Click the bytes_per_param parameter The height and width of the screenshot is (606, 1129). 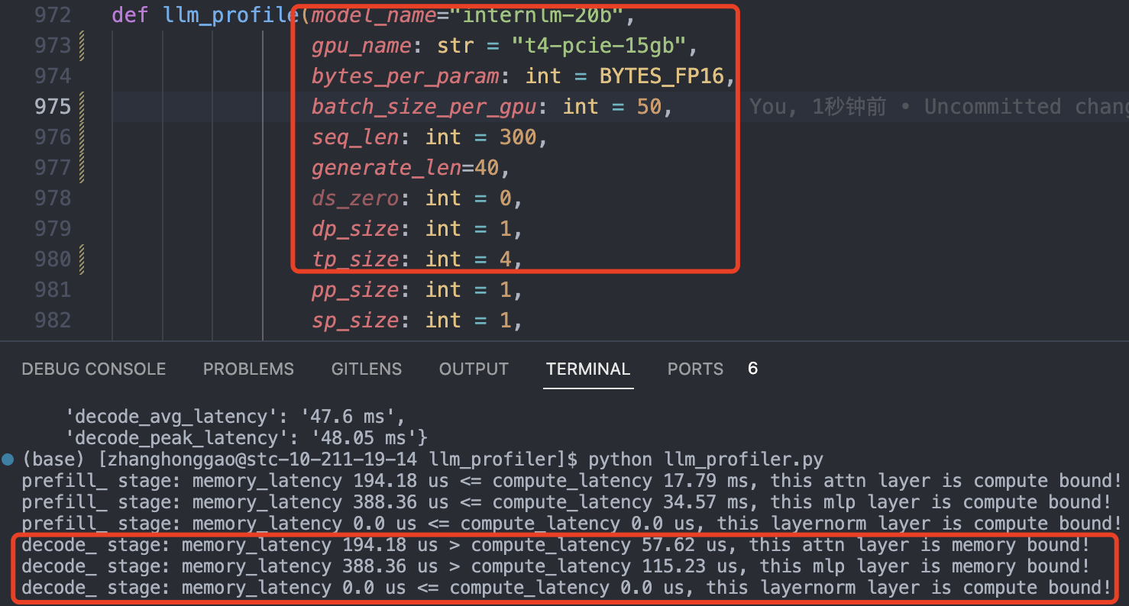point(405,76)
